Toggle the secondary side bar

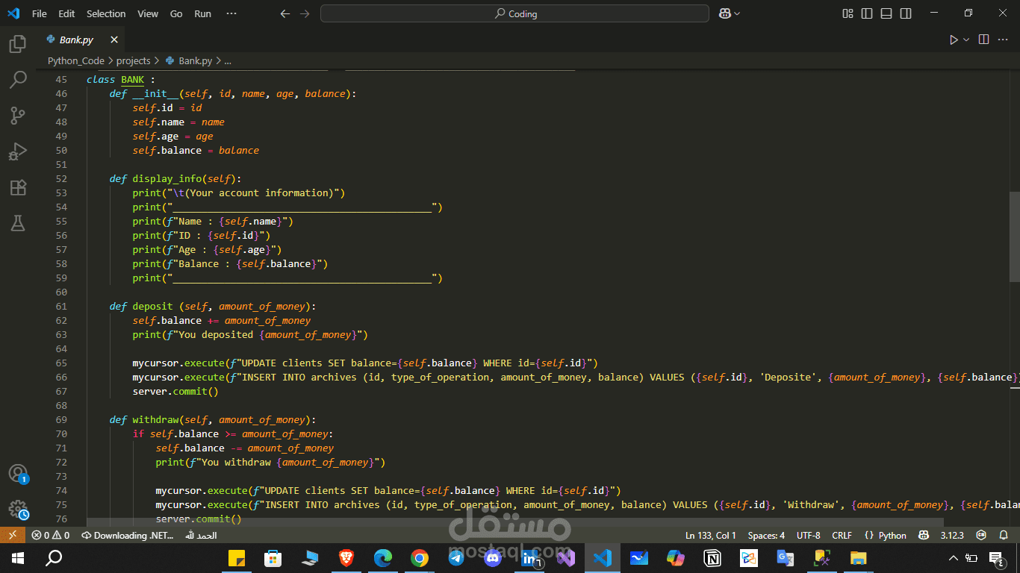pyautogui.click(x=906, y=13)
